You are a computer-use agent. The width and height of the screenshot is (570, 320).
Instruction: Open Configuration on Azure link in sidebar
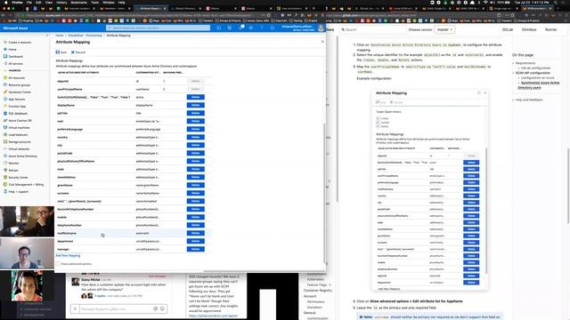[537, 77]
